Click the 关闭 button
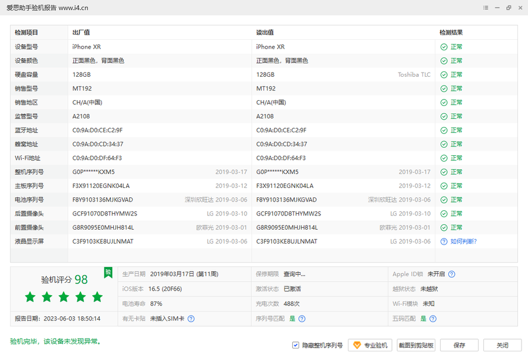 click(x=502, y=345)
